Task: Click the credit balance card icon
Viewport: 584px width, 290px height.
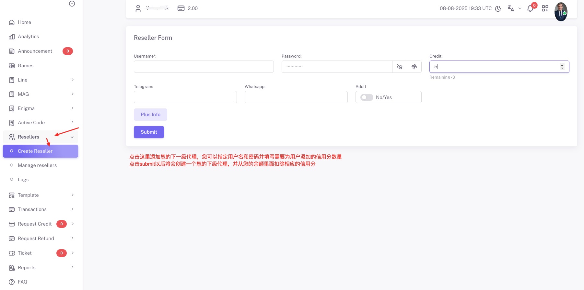Action: pyautogui.click(x=181, y=8)
